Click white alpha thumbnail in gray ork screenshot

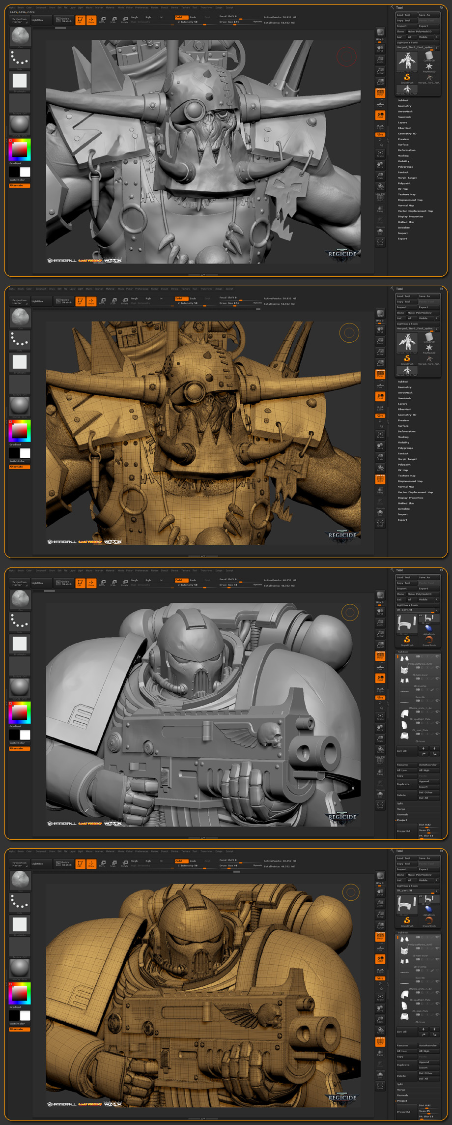(20, 81)
